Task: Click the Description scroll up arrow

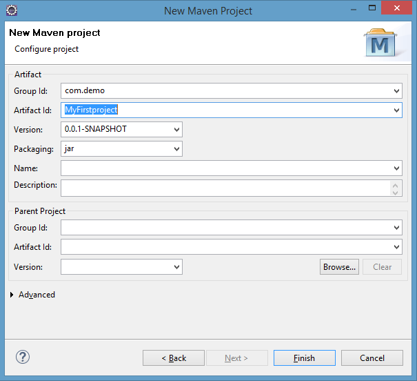Action: [x=395, y=185]
